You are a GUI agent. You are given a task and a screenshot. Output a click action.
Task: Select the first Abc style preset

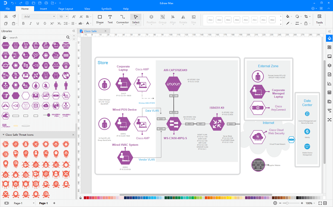click(x=210, y=20)
